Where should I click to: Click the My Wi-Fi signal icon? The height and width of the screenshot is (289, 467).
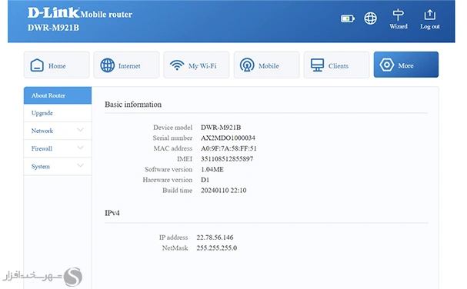pos(177,65)
